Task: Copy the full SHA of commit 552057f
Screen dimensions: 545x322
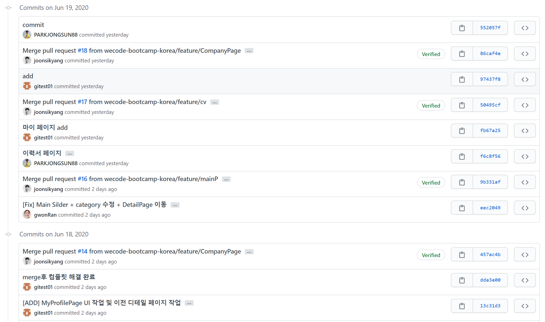Action: 462,28
